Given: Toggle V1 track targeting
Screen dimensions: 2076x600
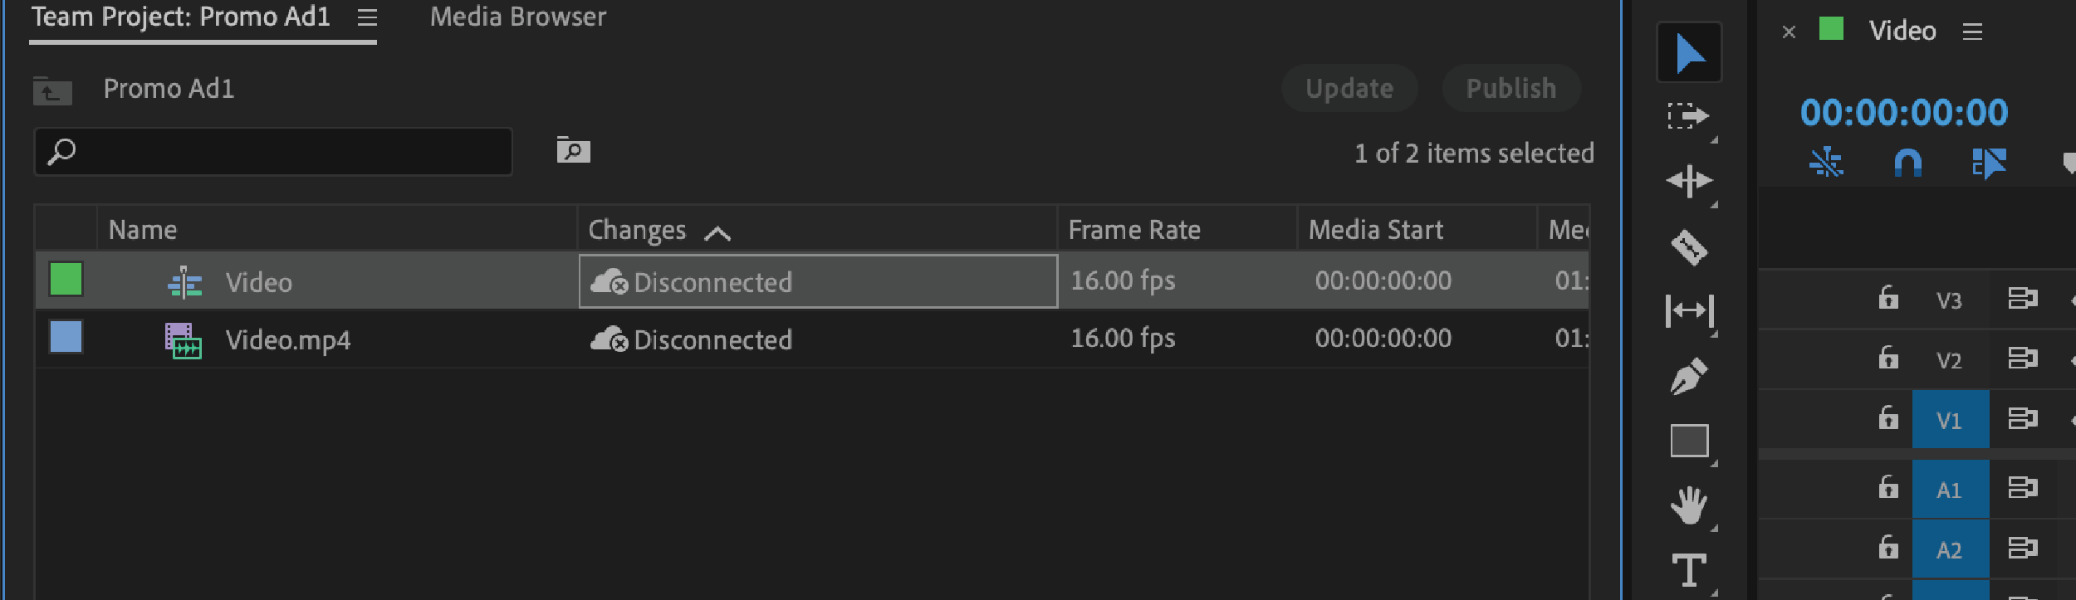Looking at the screenshot, I should coord(1949,420).
